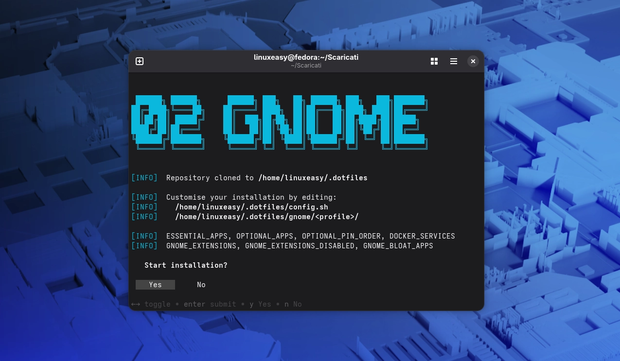Select the No option to cancel installation
Viewport: 620px width, 361px height.
coord(201,285)
